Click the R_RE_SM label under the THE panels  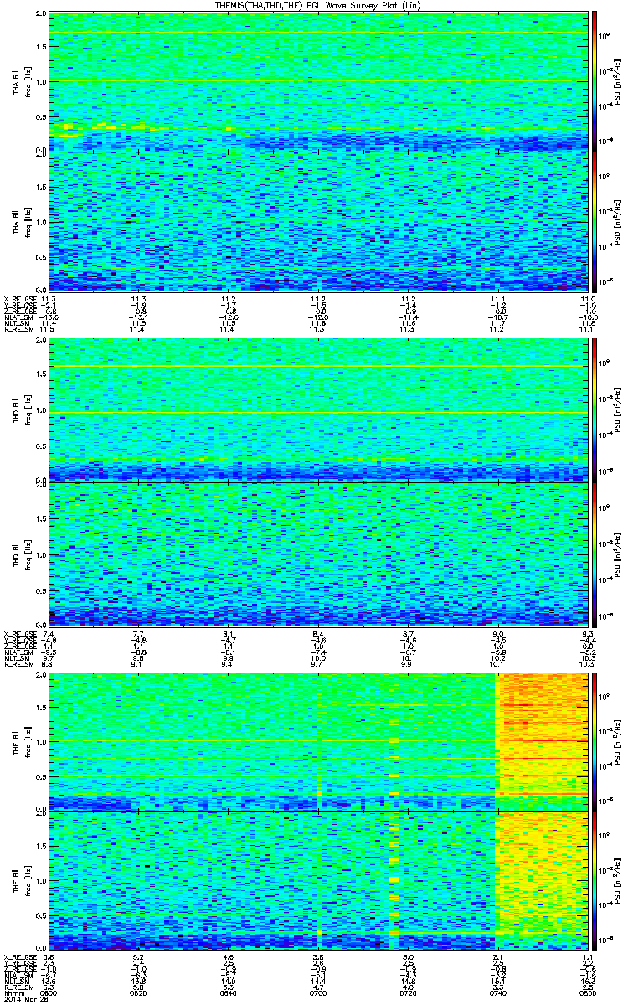[x=18, y=988]
